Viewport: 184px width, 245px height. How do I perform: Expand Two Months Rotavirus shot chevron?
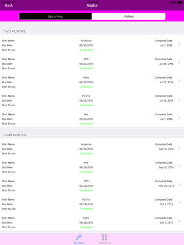(179, 44)
